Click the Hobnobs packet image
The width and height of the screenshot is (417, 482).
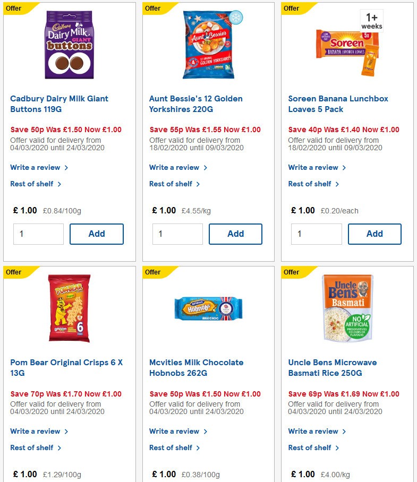coord(207,309)
